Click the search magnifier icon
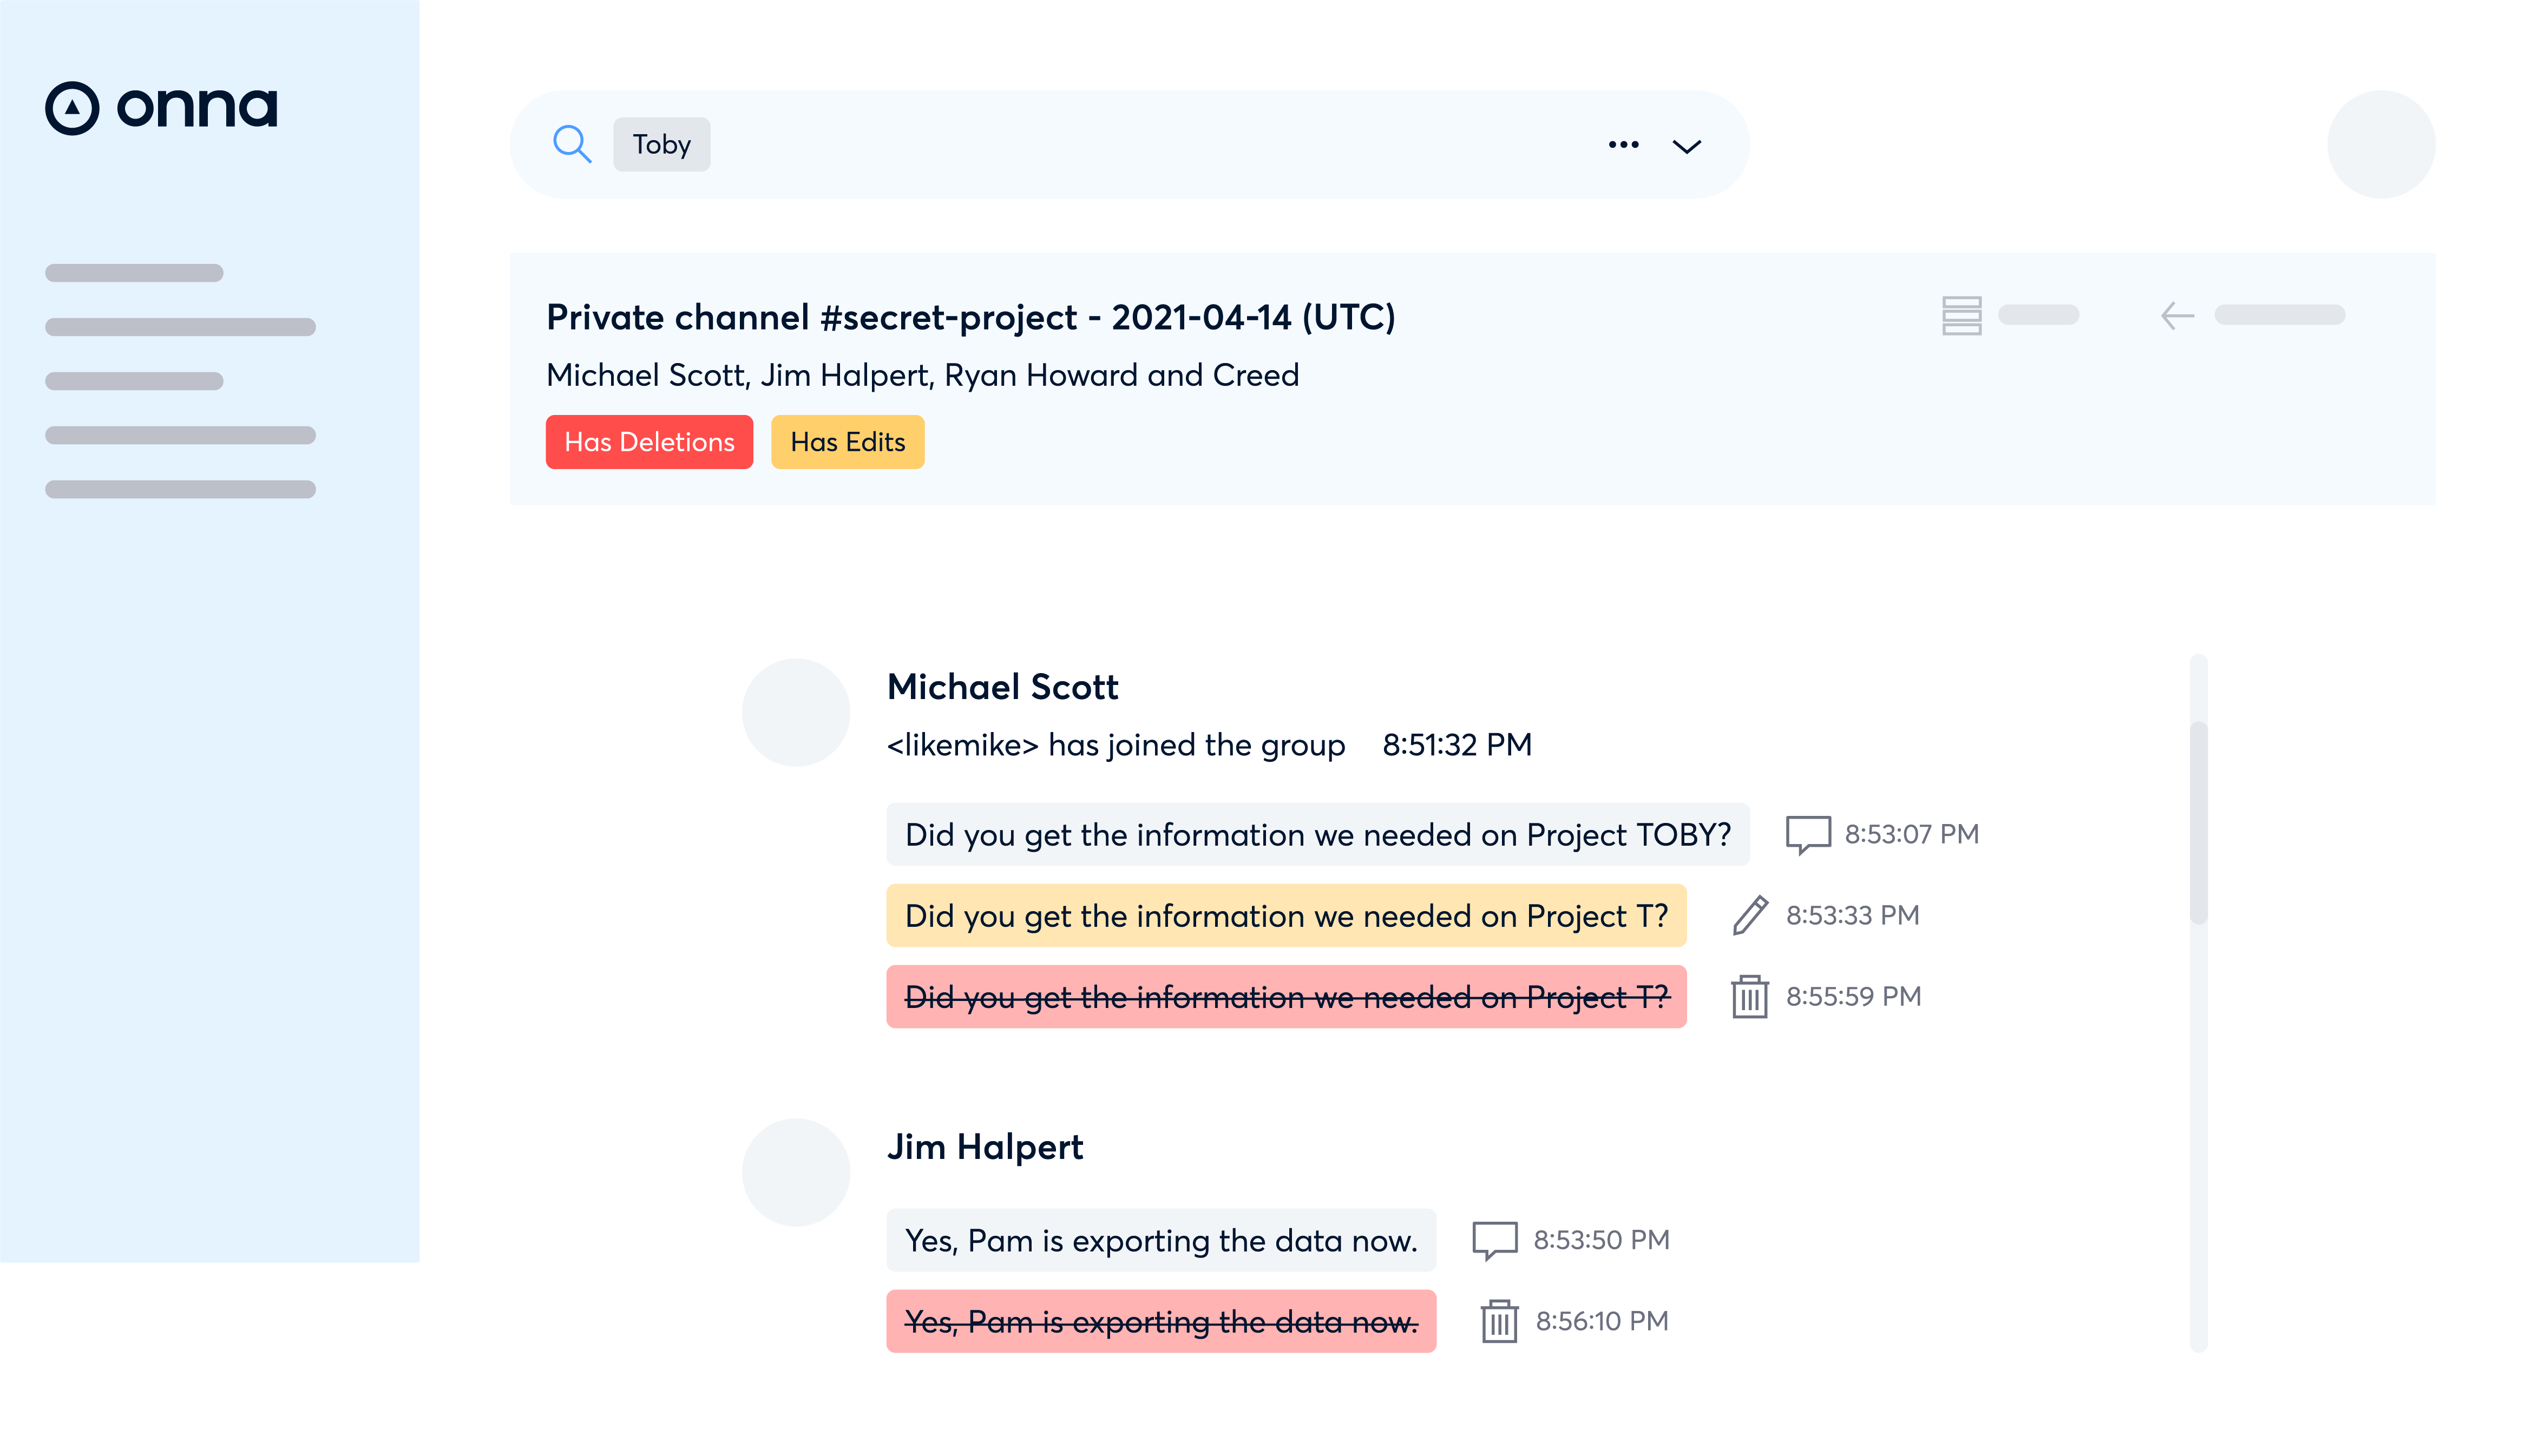The image size is (2526, 1443). tap(572, 144)
